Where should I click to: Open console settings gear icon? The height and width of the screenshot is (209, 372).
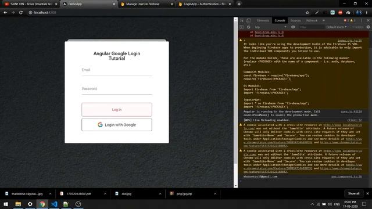(368, 27)
